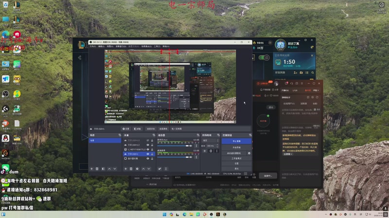Open properties gear in sources toolbar
The image size is (389, 218).
137,169
